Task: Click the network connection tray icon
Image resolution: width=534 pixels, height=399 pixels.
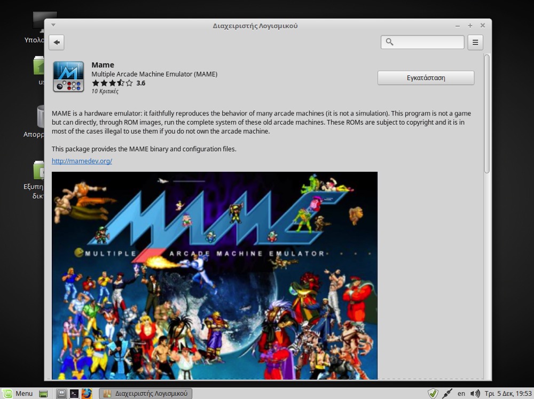Action: [447, 393]
